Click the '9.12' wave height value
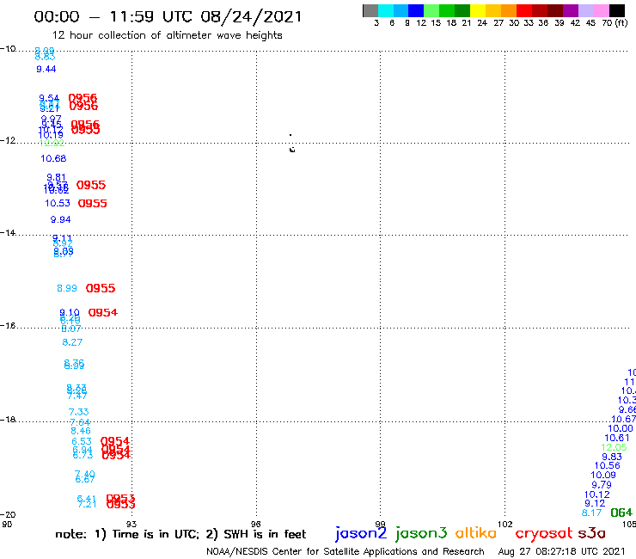 595,503
